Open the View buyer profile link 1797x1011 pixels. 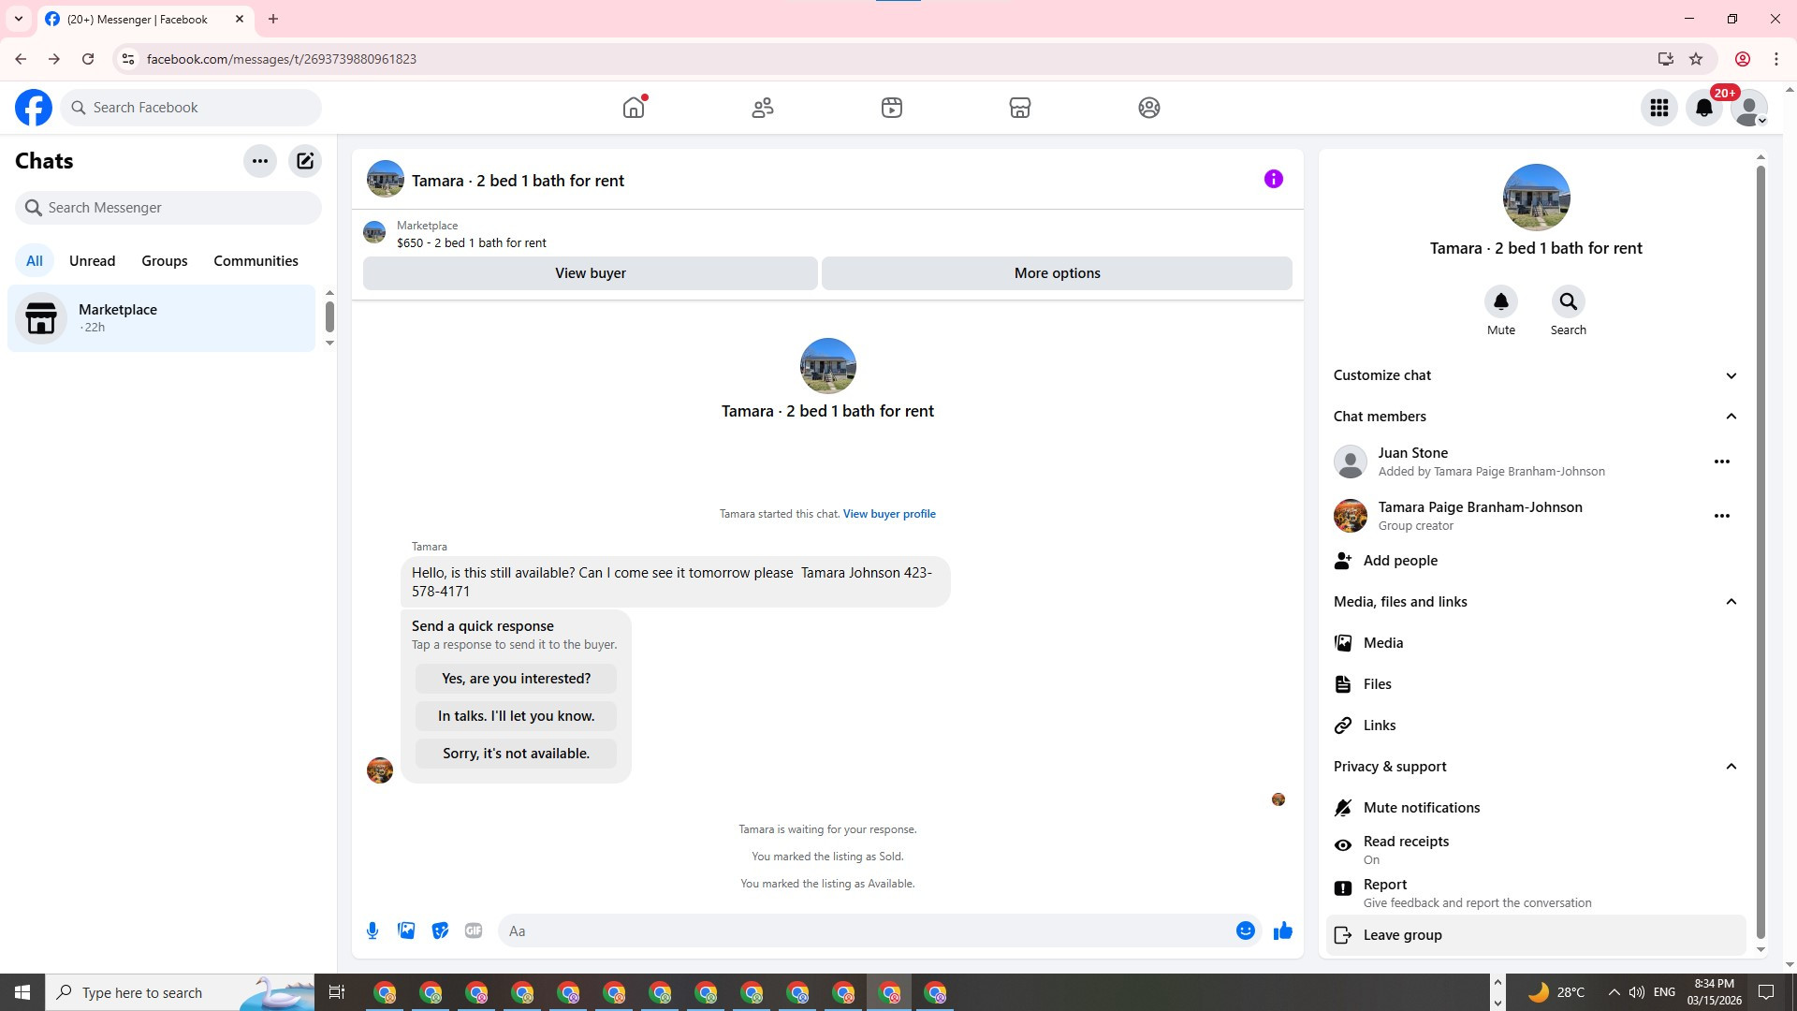889,514
